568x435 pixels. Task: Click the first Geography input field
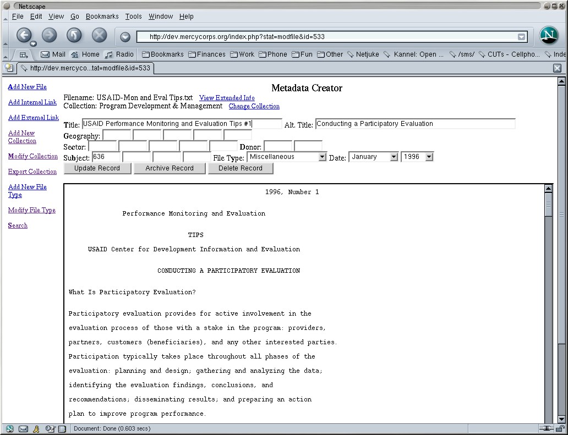(117, 135)
